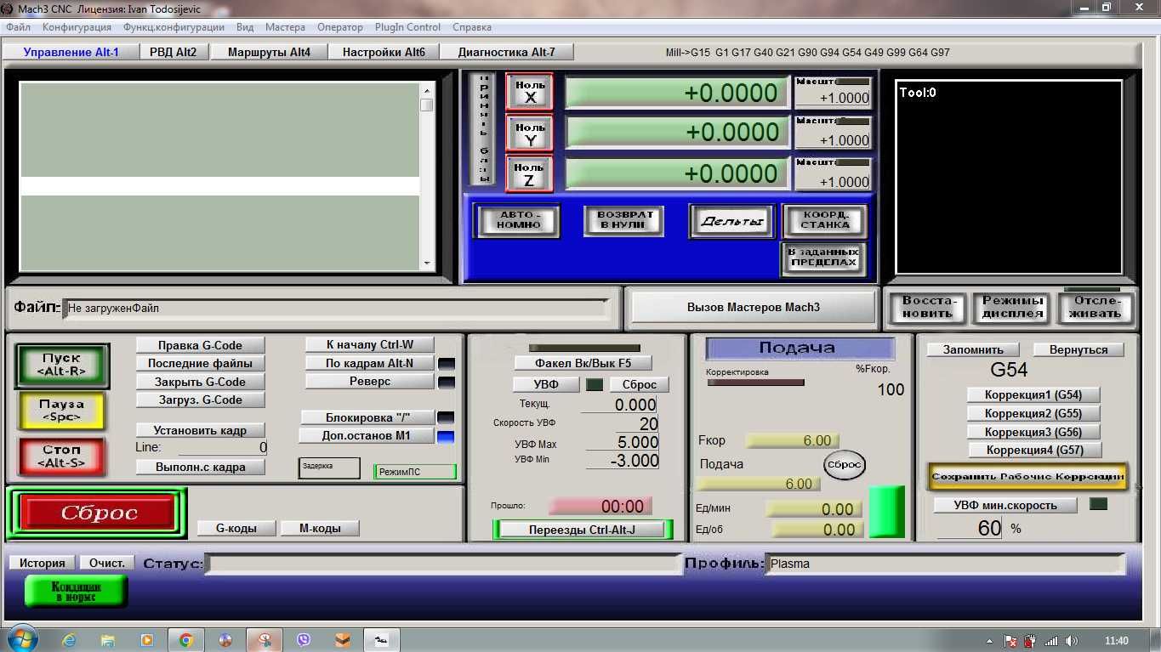This screenshot has width=1161, height=652.
Task: Click Сохранить Рабочие Коррекции button
Action: tap(1028, 477)
